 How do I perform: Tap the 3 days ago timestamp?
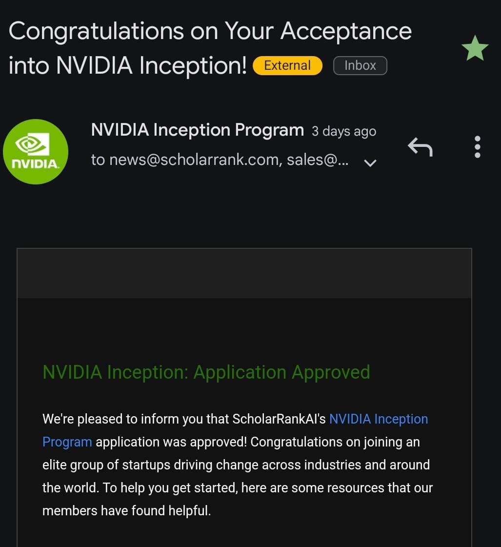(344, 131)
